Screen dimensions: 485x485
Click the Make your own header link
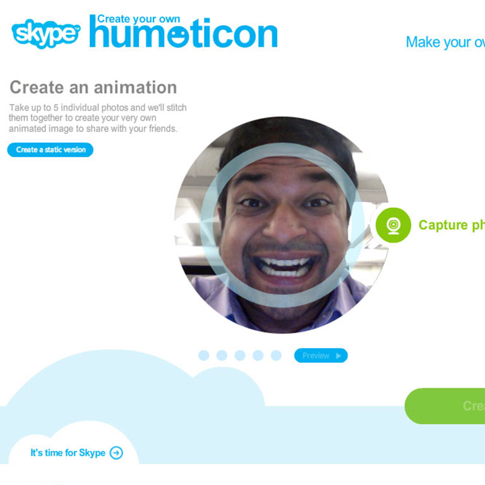click(x=445, y=42)
